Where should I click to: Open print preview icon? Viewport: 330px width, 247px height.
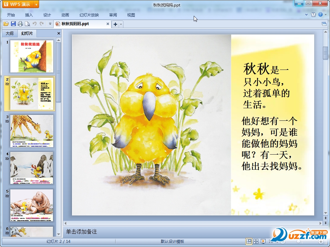pyautogui.click(x=27, y=24)
